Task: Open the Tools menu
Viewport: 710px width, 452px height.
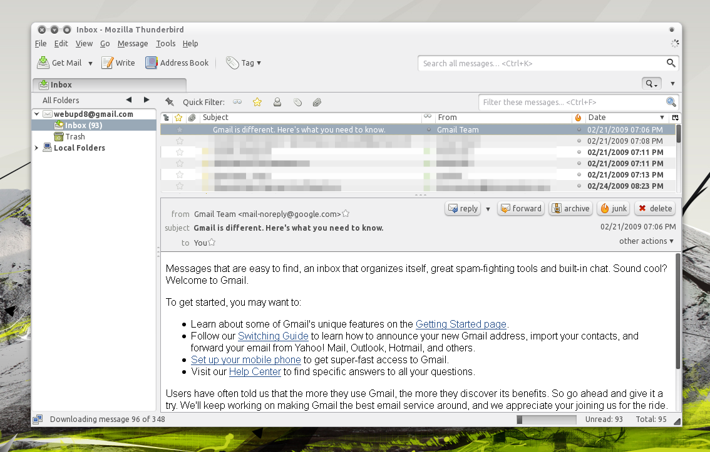Action: pyautogui.click(x=165, y=44)
